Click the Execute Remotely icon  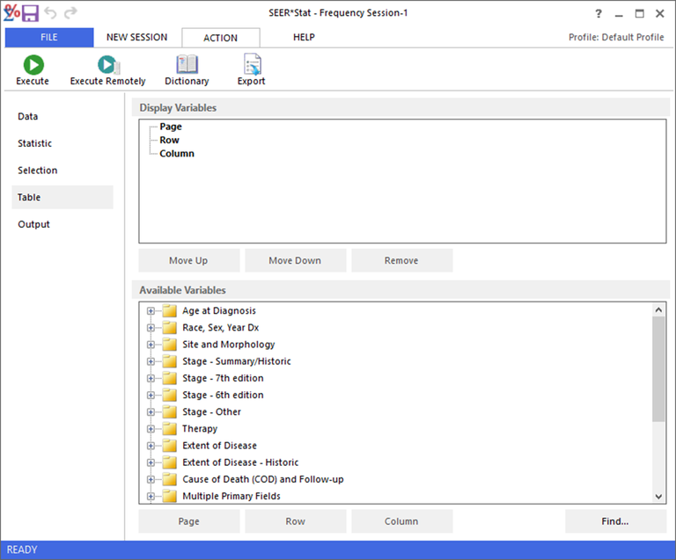coord(107,64)
